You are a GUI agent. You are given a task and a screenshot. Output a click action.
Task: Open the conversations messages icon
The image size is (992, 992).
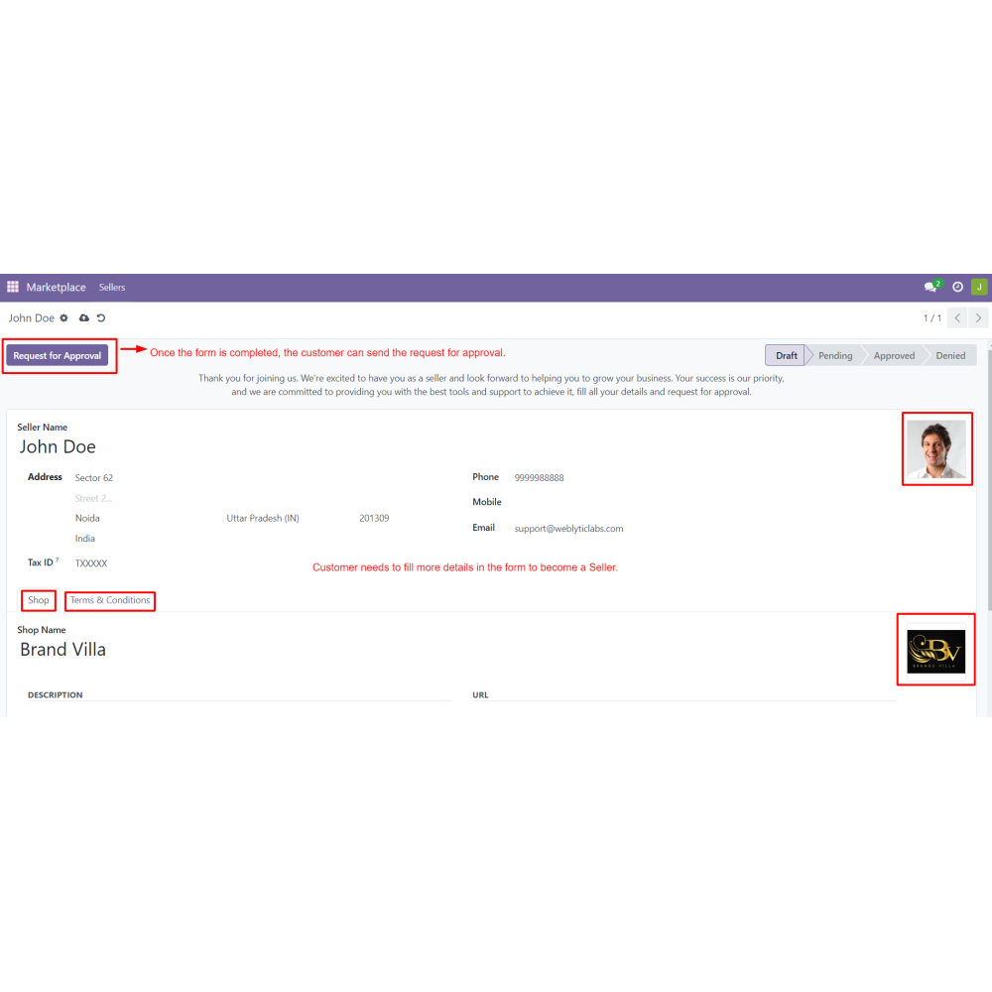tap(930, 287)
